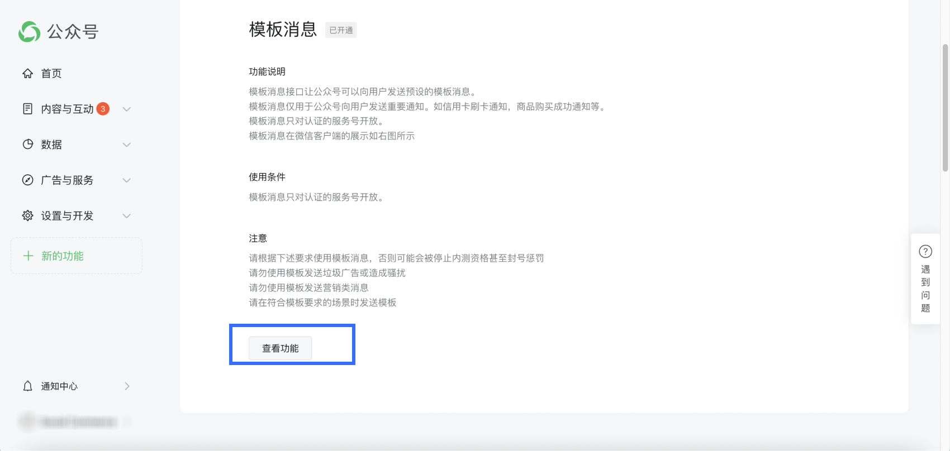Click the 数据 pie chart icon

click(x=27, y=144)
